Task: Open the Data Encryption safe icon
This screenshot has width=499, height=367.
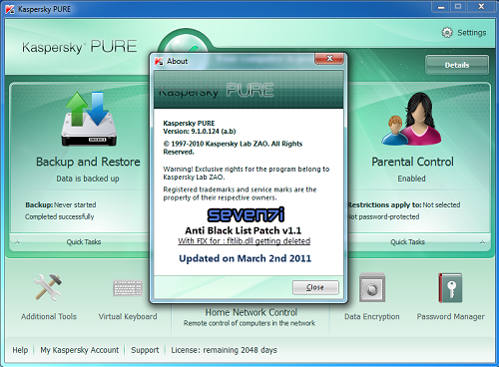Action: [372, 287]
